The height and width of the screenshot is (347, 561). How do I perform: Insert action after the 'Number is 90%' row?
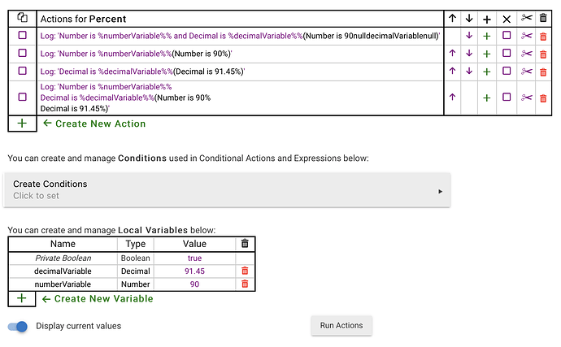point(487,54)
